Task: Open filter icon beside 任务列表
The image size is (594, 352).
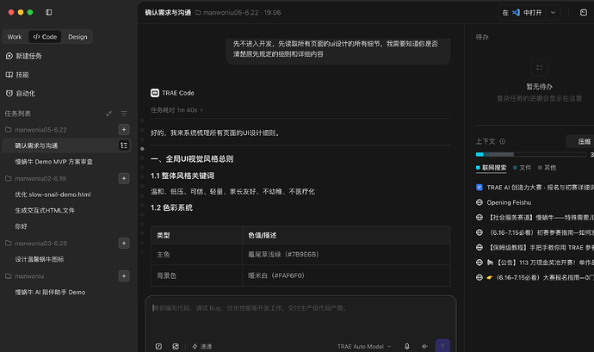Action: (124, 114)
